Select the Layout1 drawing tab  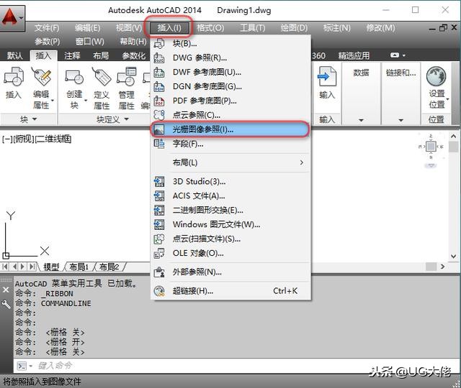[x=79, y=267]
